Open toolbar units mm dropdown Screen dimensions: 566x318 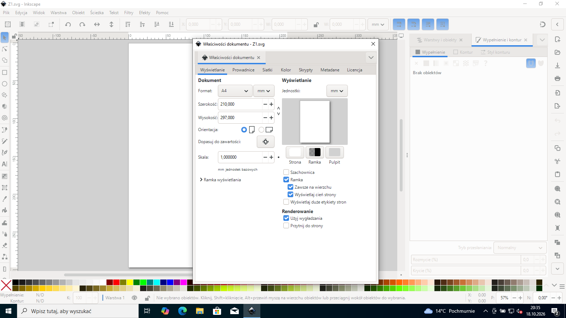tap(378, 24)
